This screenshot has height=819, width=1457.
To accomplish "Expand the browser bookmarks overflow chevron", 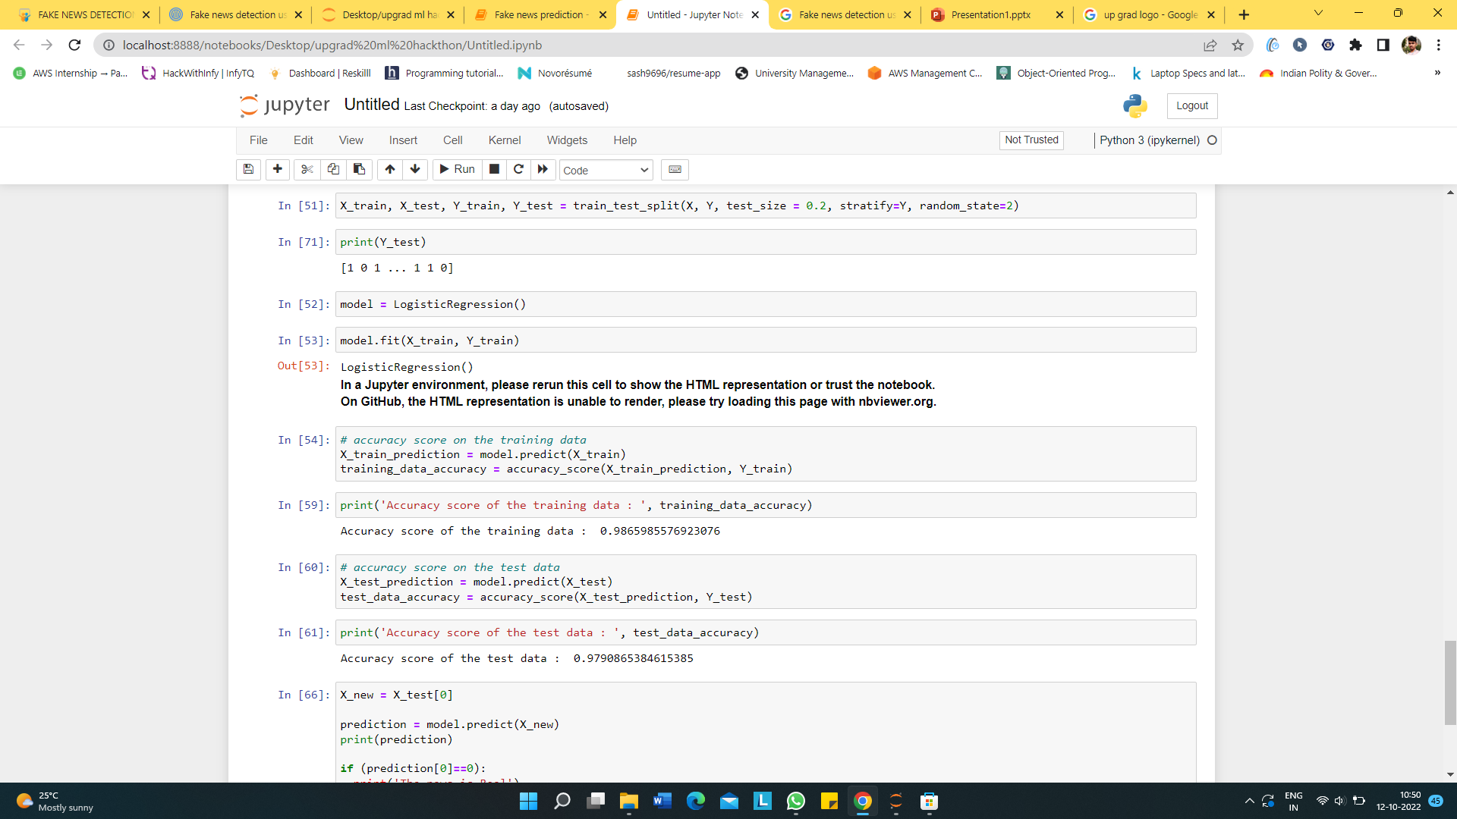I will pos(1437,73).
